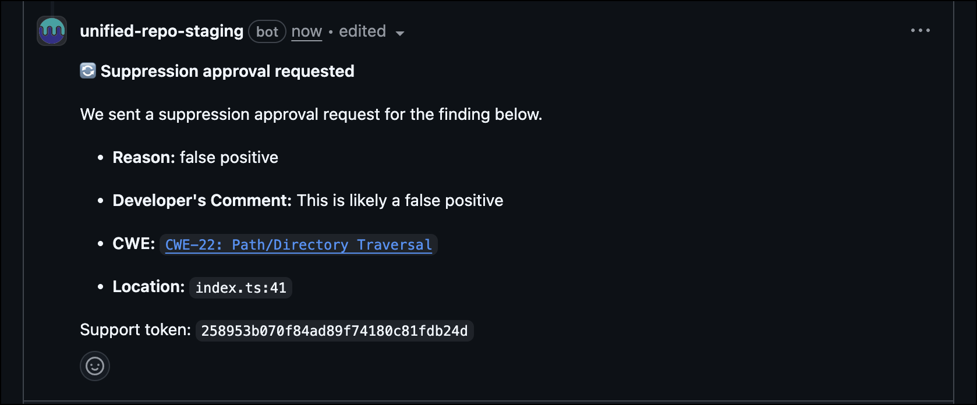Click the blue refresh arrows emoji icon
The height and width of the screenshot is (405, 977).
[88, 71]
